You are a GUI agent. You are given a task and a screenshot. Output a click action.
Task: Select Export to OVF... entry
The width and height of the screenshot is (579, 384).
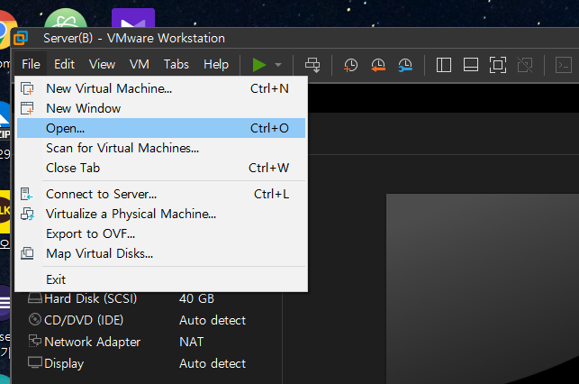[161, 234]
